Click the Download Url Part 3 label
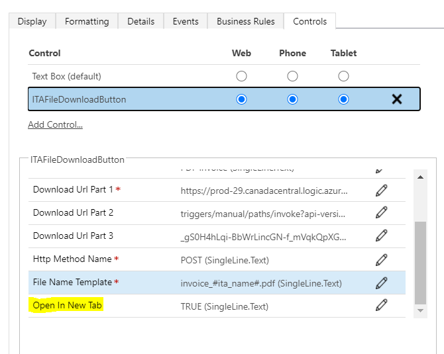Image resolution: width=444 pixels, height=354 pixels. tap(73, 236)
